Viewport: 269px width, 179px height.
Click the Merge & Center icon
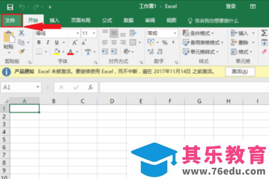click(x=133, y=43)
